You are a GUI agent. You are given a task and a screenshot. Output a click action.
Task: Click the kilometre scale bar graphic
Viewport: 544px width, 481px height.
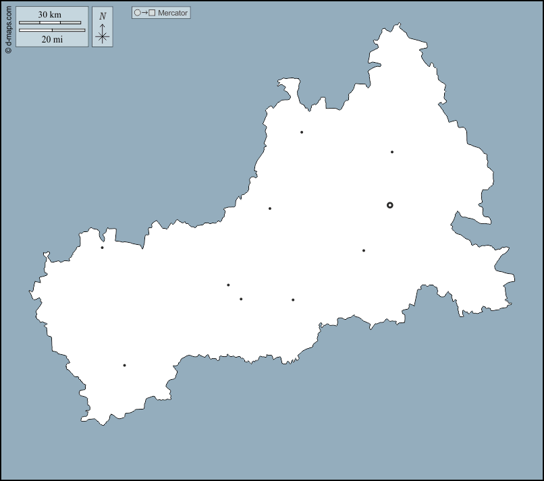[x=49, y=23]
